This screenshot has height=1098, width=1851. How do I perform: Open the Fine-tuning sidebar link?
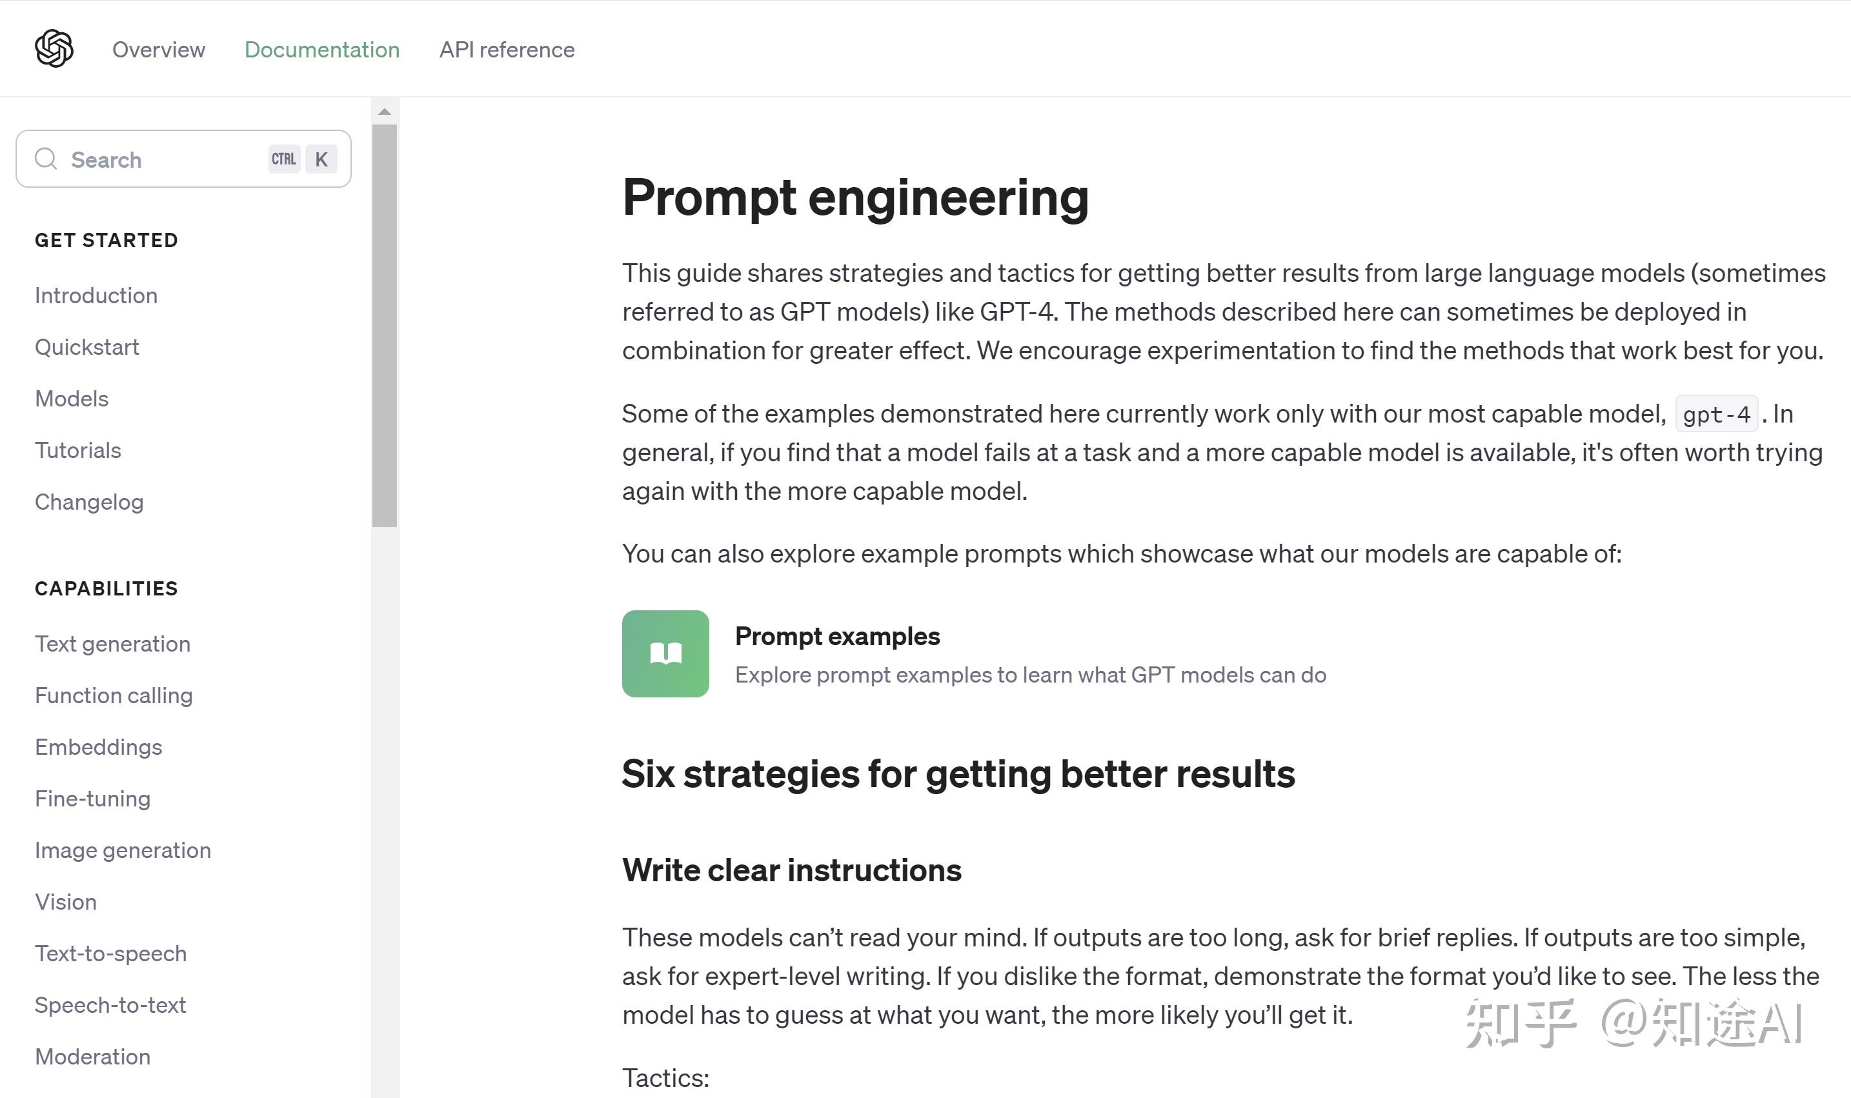coord(92,799)
